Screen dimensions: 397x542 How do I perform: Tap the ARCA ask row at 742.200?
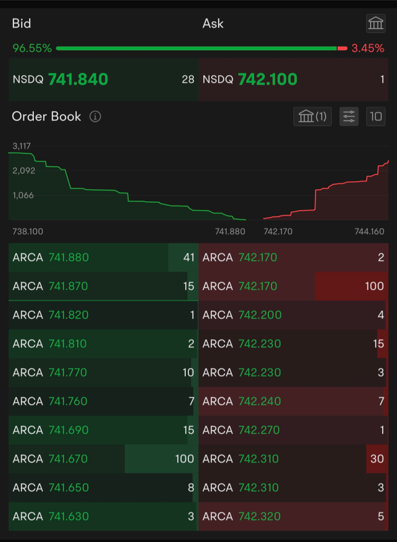293,315
